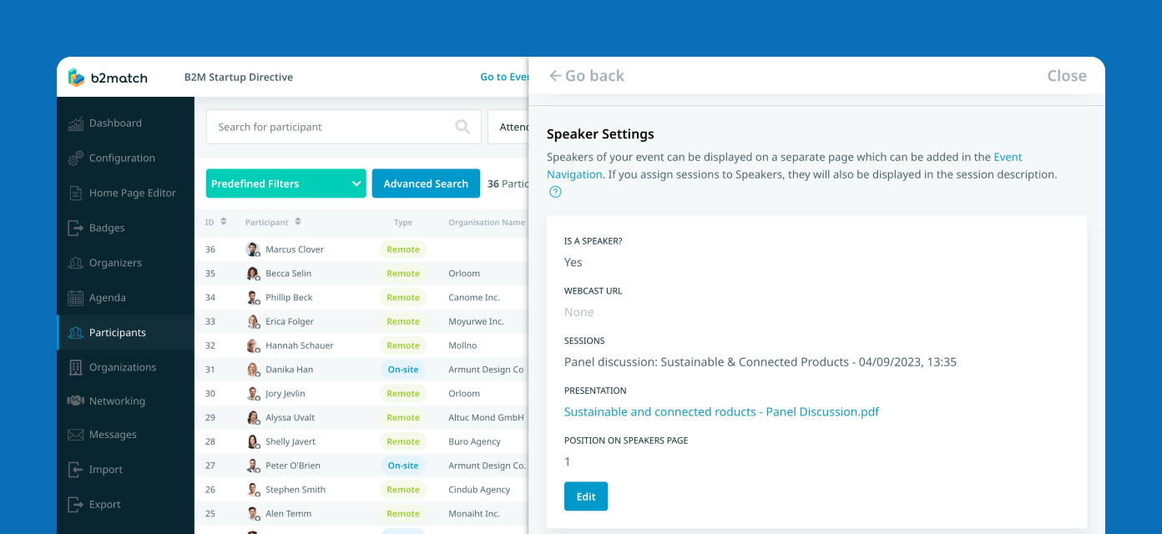Sort by Participant column arrows
Screen dimensions: 1162x534
point(298,222)
